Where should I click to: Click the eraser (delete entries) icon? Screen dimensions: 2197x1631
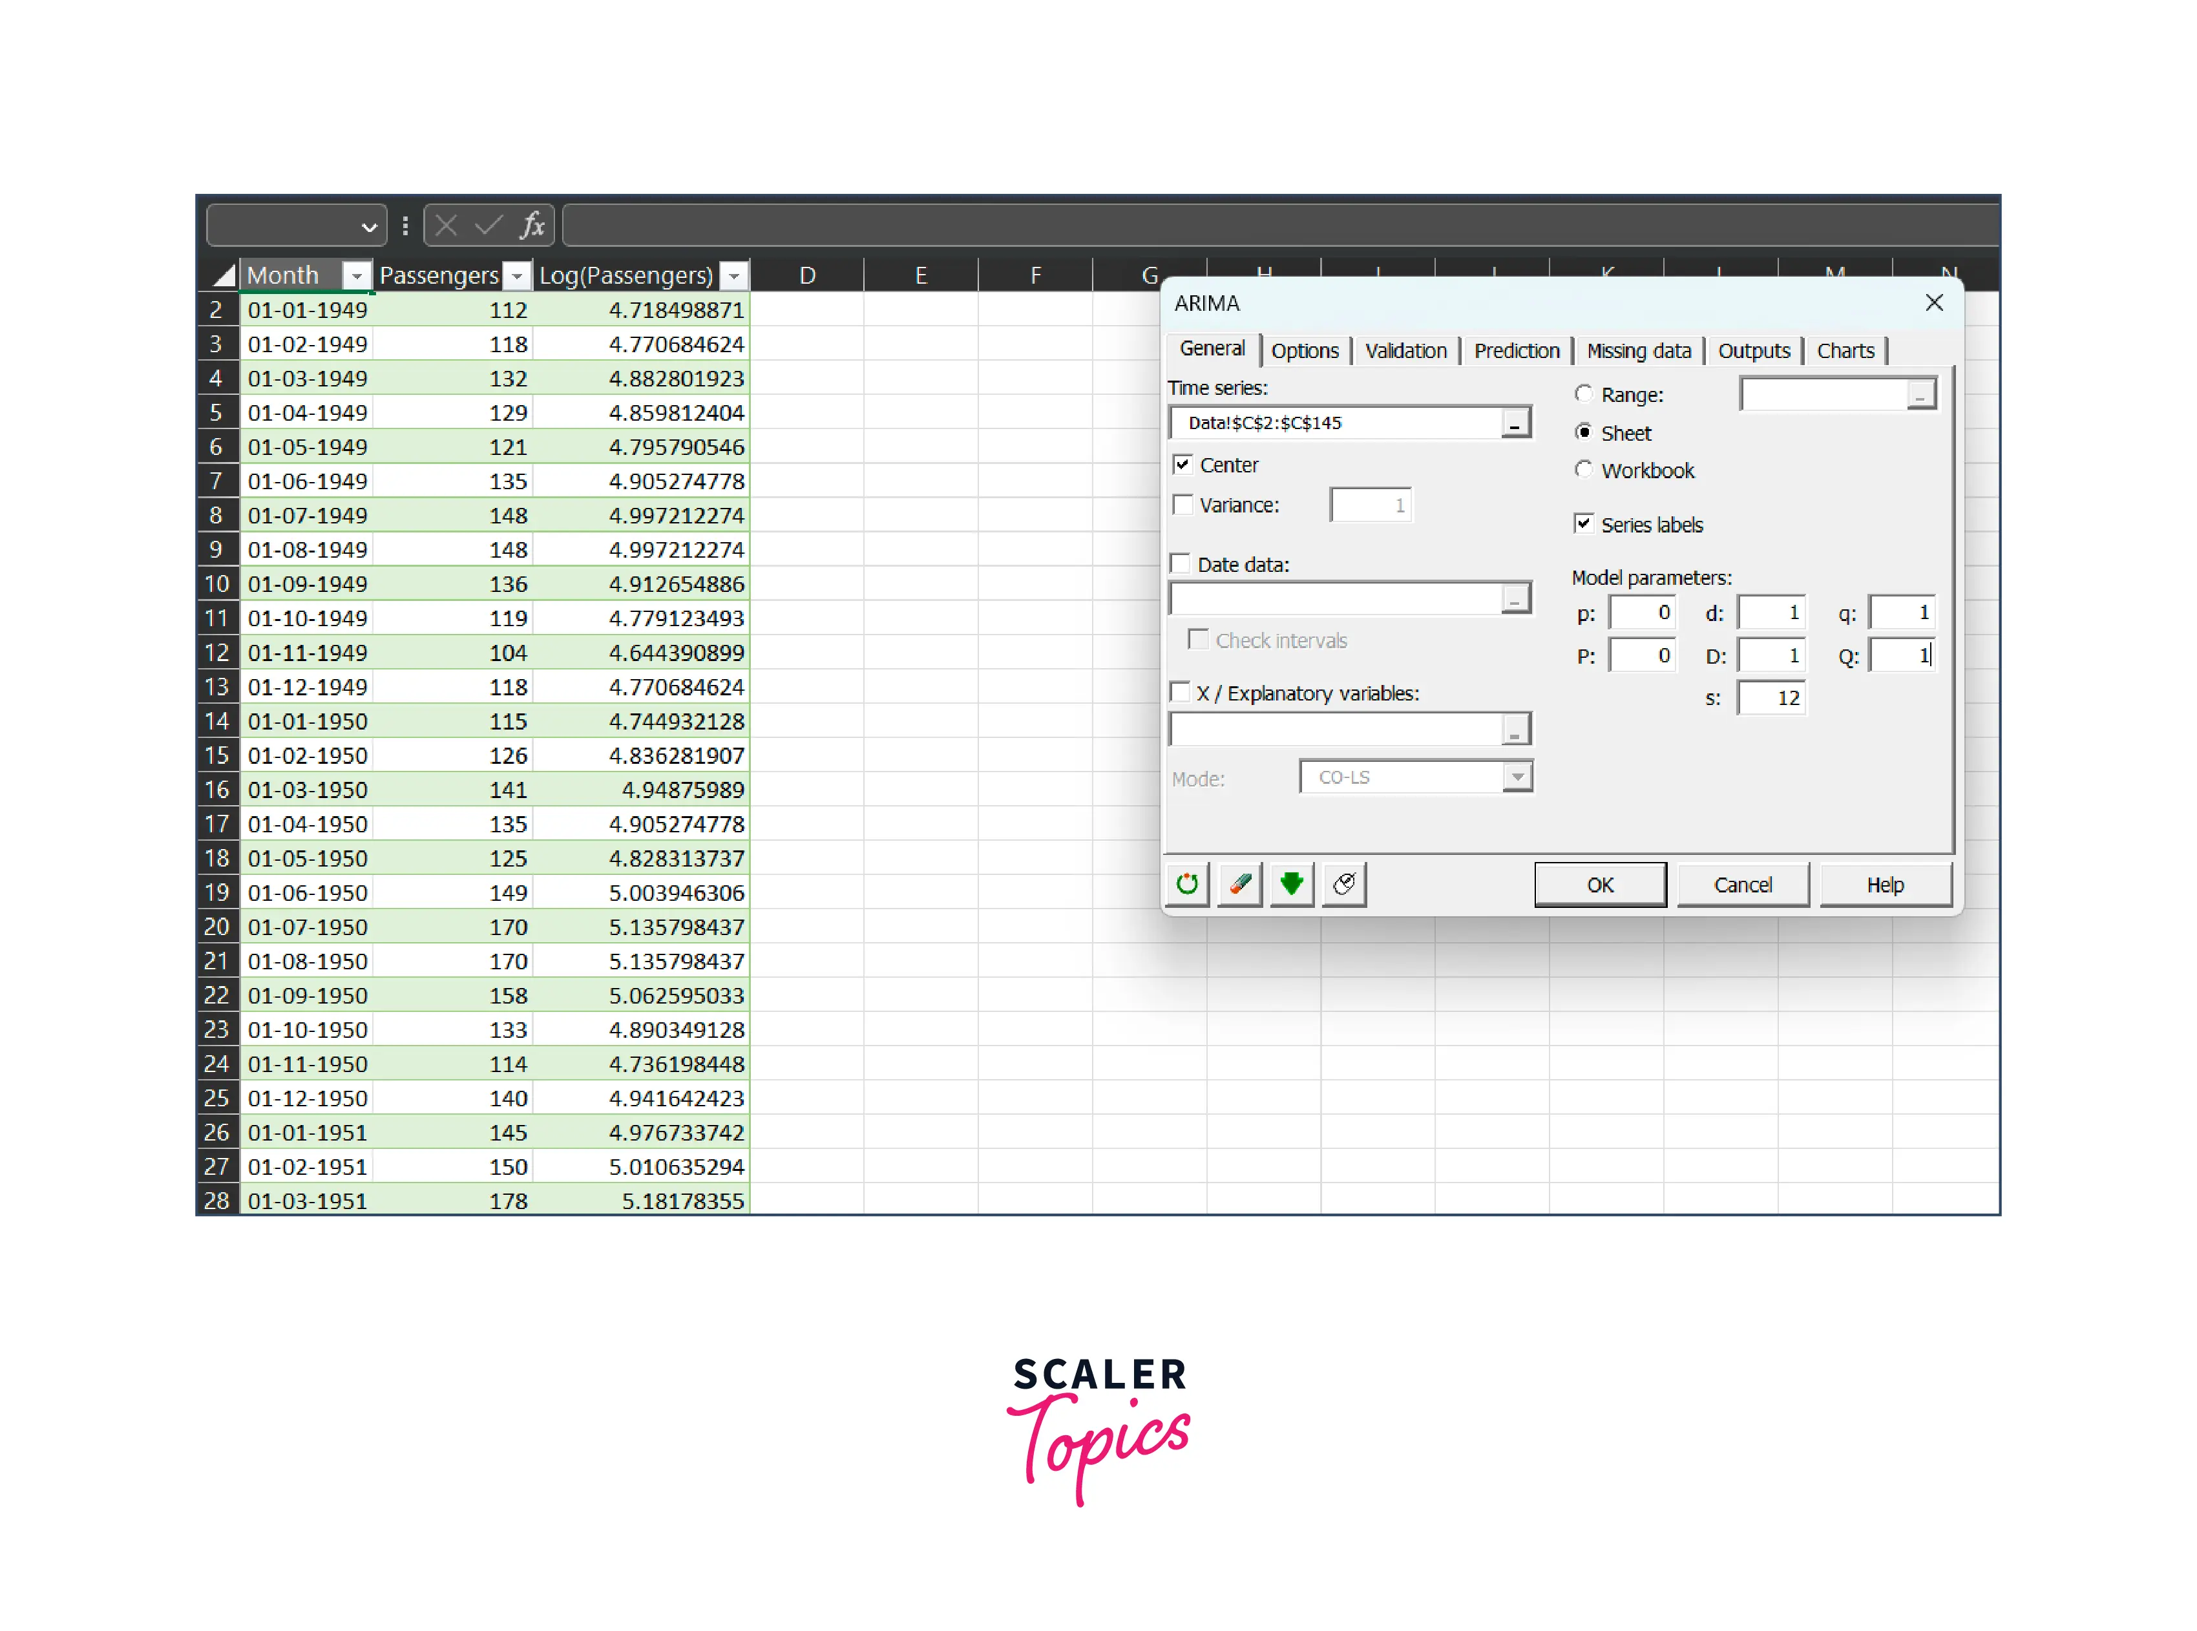(1241, 883)
